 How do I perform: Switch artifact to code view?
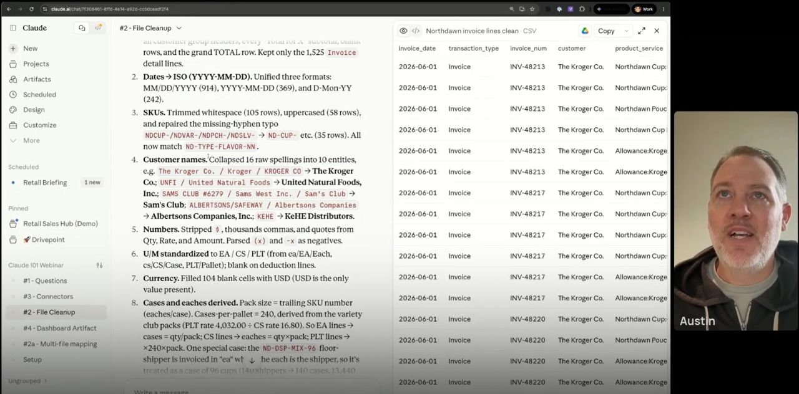click(416, 31)
